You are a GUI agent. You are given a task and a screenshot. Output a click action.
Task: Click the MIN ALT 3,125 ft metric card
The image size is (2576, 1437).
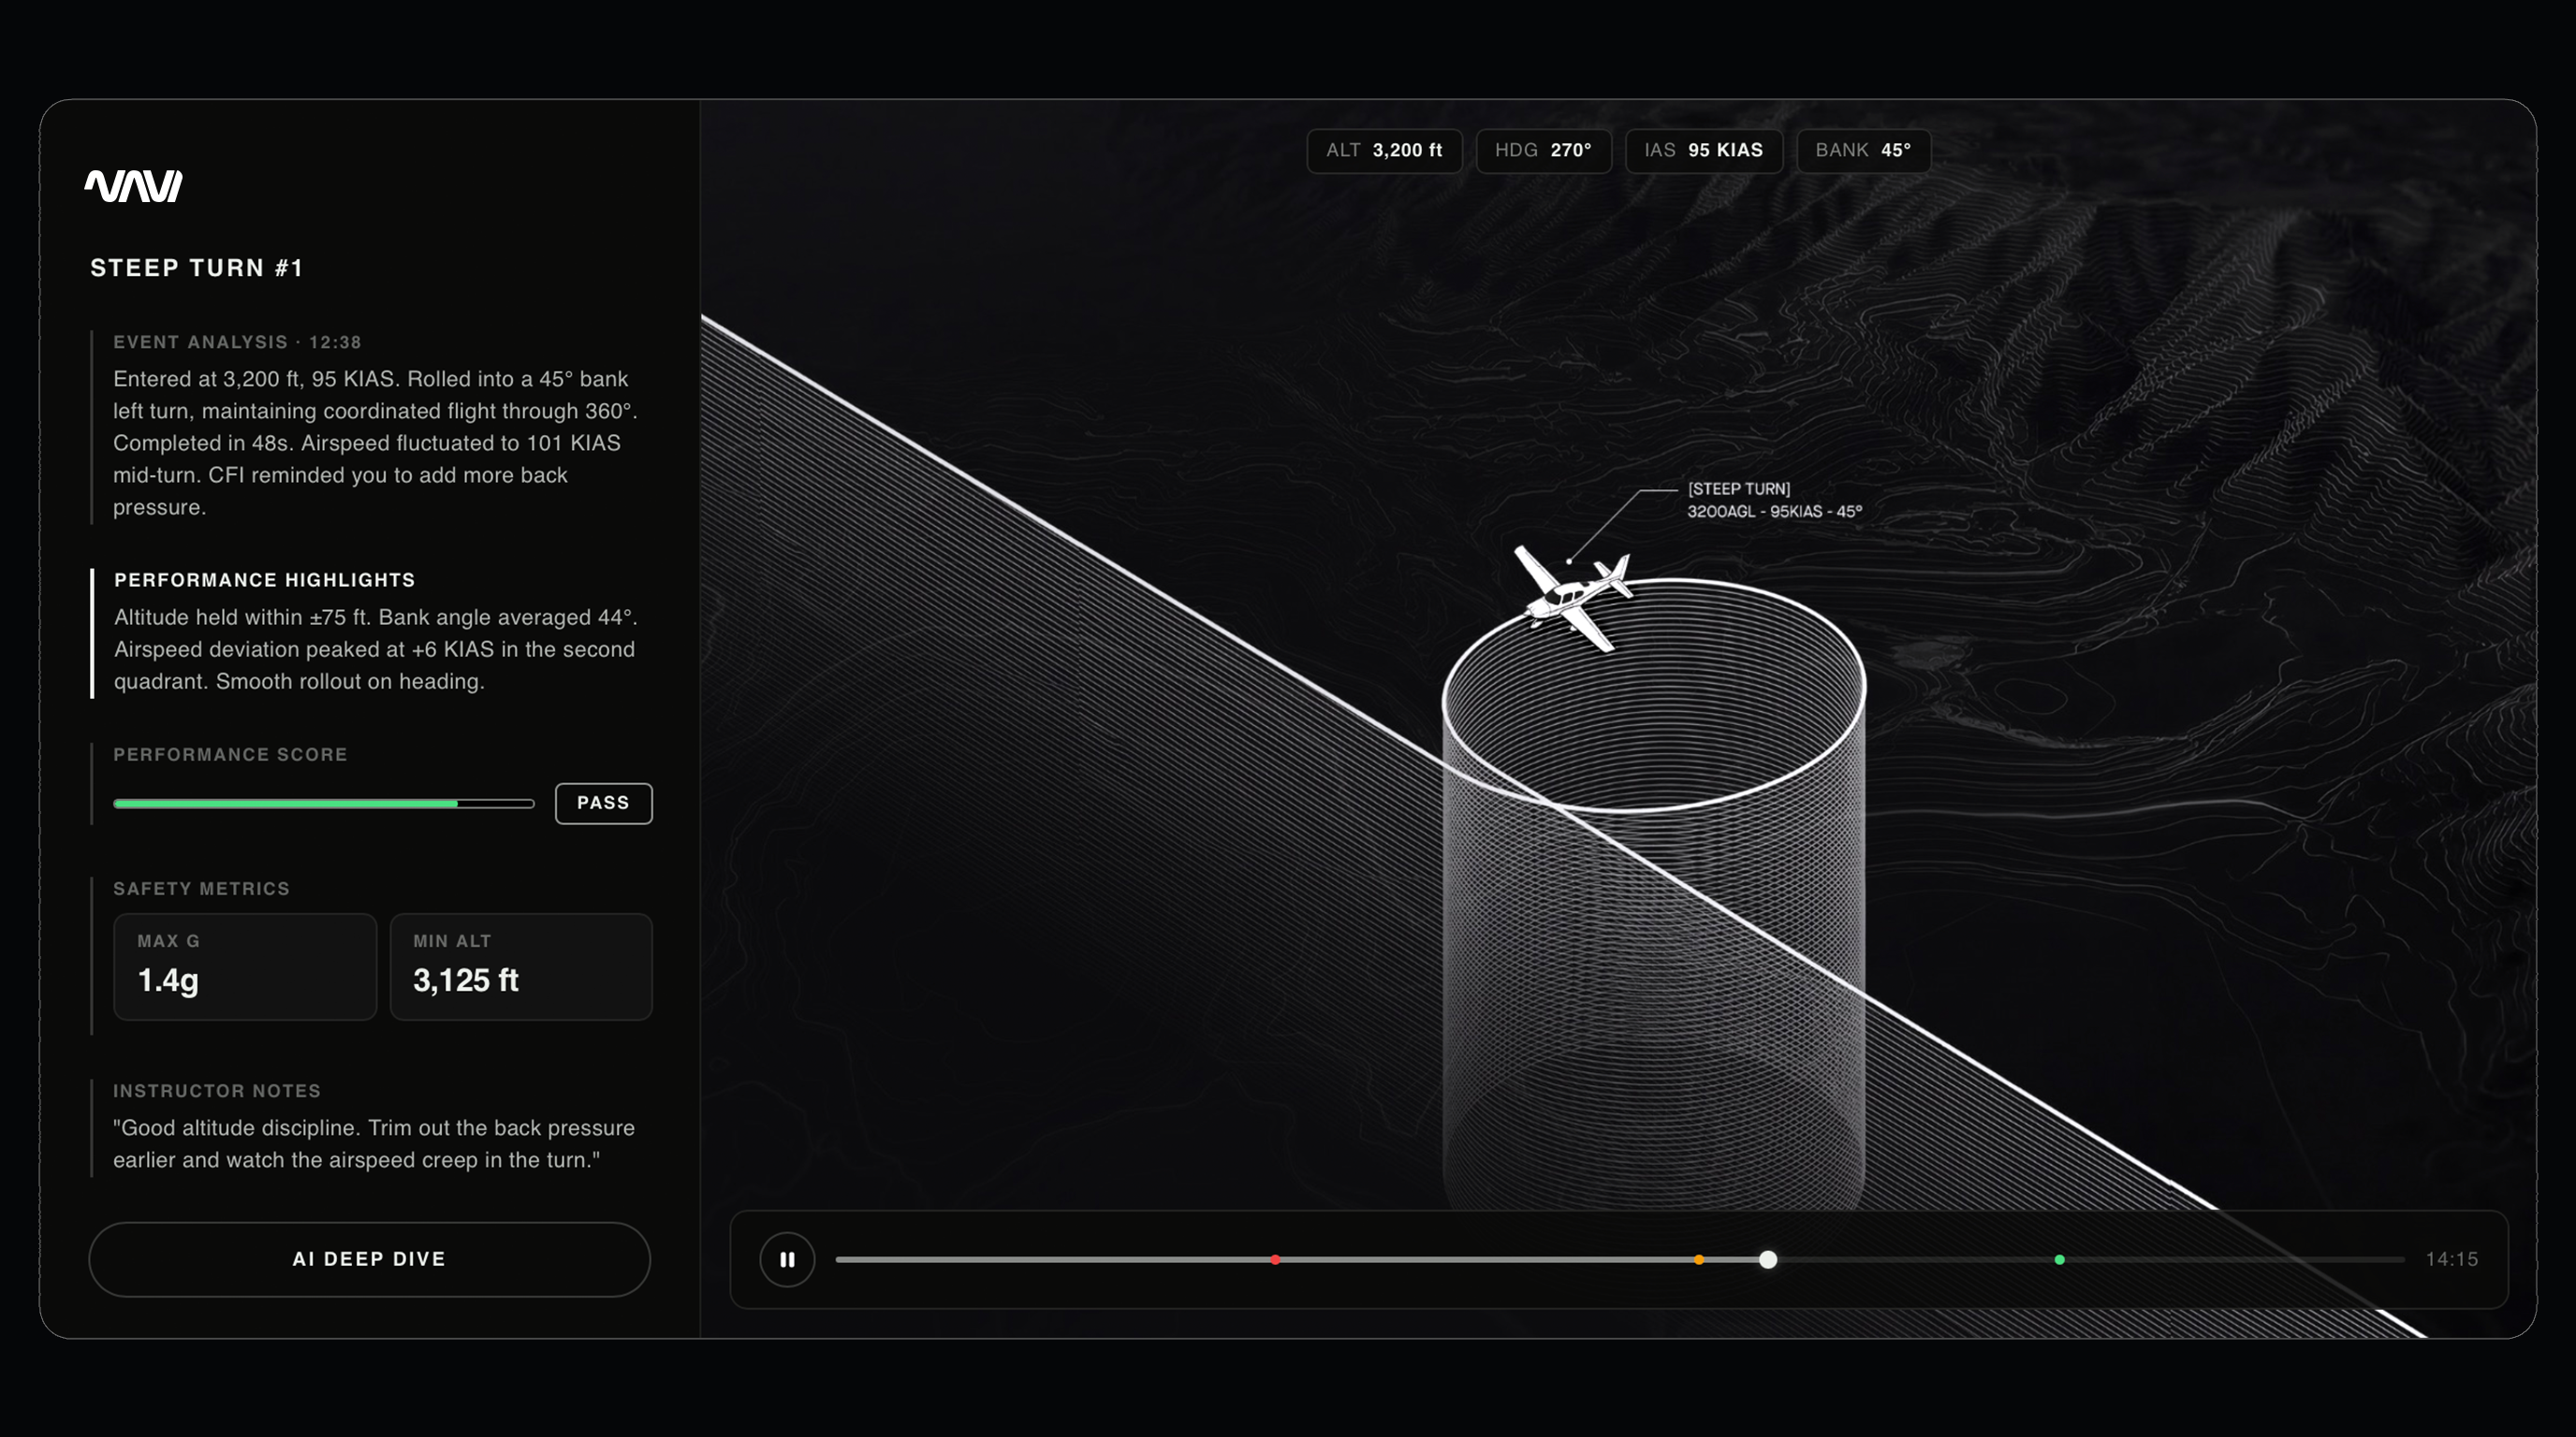point(521,966)
